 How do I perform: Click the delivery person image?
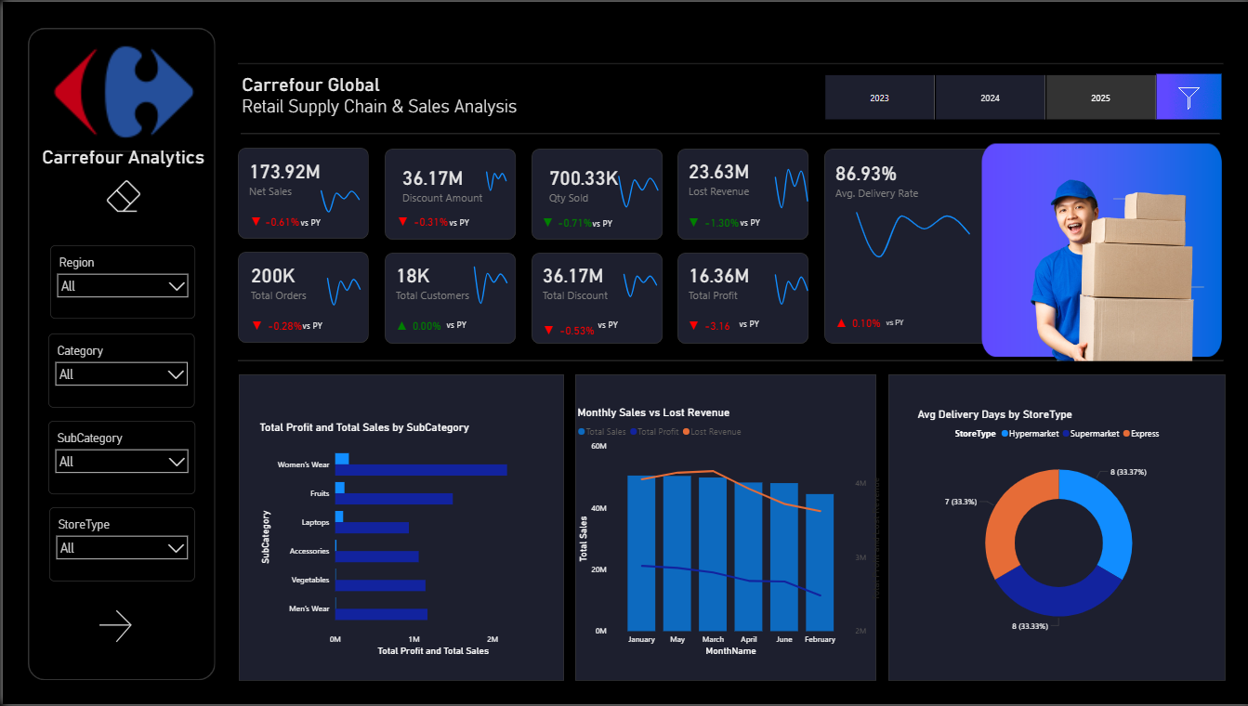(1101, 249)
